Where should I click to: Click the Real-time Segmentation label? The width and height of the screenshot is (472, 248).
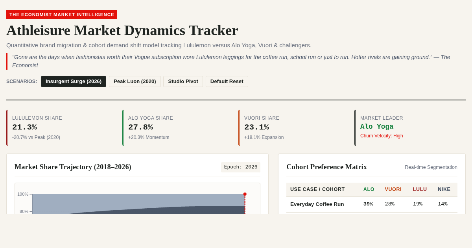tap(431, 167)
